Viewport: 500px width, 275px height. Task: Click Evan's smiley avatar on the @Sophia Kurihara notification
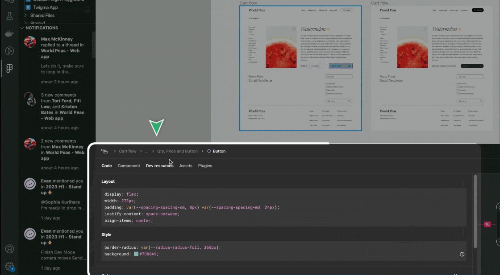pyautogui.click(x=30, y=184)
